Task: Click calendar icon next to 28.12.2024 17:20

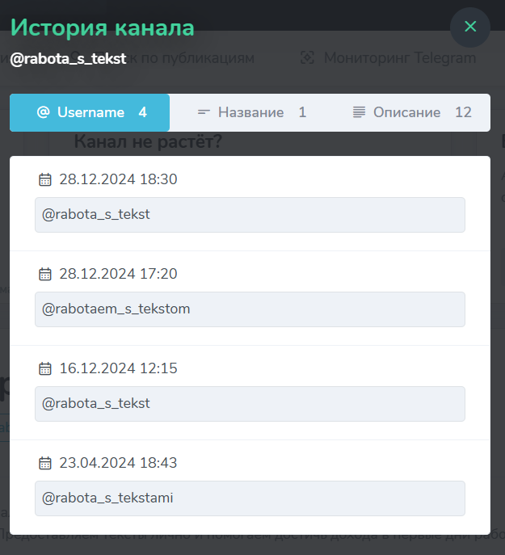Action: click(45, 274)
